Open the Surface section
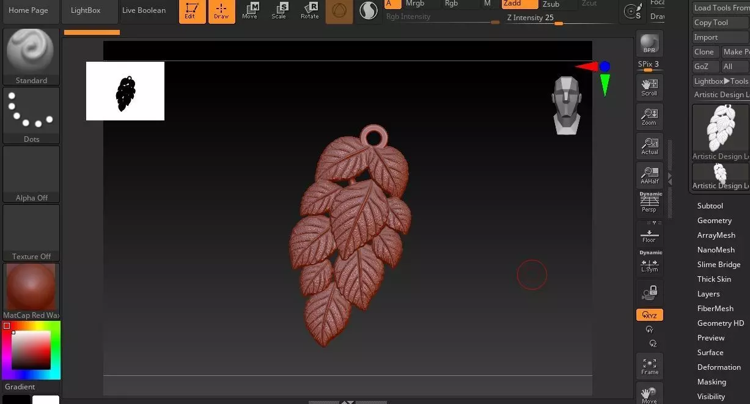The width and height of the screenshot is (750, 404). pyautogui.click(x=710, y=353)
